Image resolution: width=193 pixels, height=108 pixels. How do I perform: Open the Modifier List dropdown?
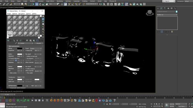point(167,15)
